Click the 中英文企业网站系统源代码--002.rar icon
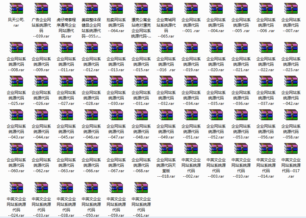The width and height of the screenshot is (306, 218). [191, 148]
